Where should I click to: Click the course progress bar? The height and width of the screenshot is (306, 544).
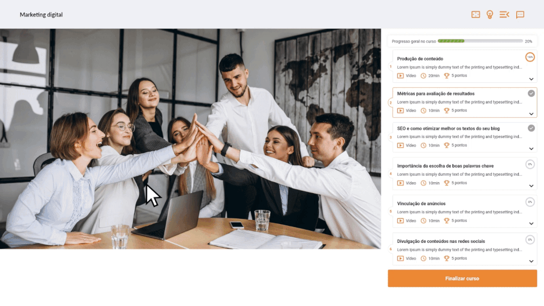pos(480,41)
